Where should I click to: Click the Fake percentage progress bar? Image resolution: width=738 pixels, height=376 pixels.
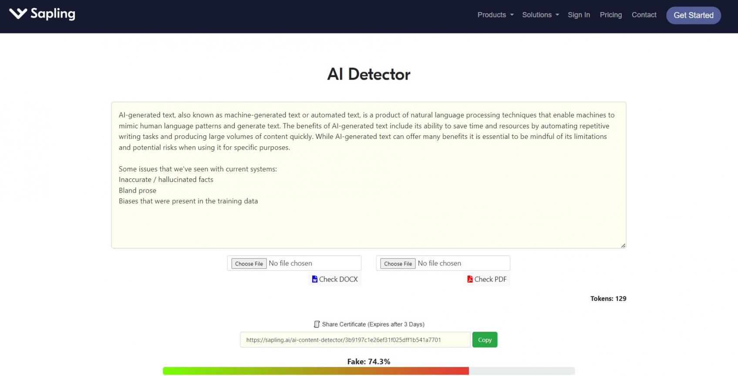pyautogui.click(x=368, y=371)
